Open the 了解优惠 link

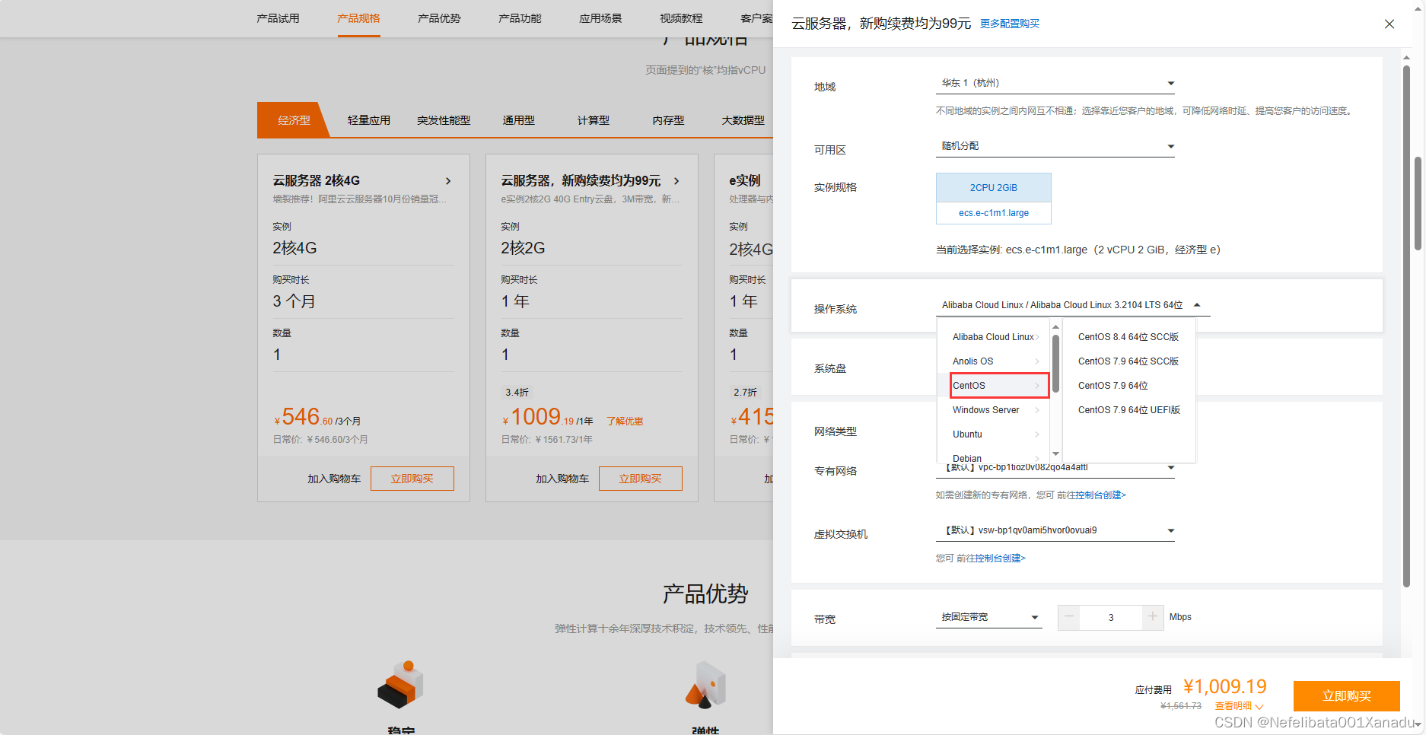pos(625,422)
